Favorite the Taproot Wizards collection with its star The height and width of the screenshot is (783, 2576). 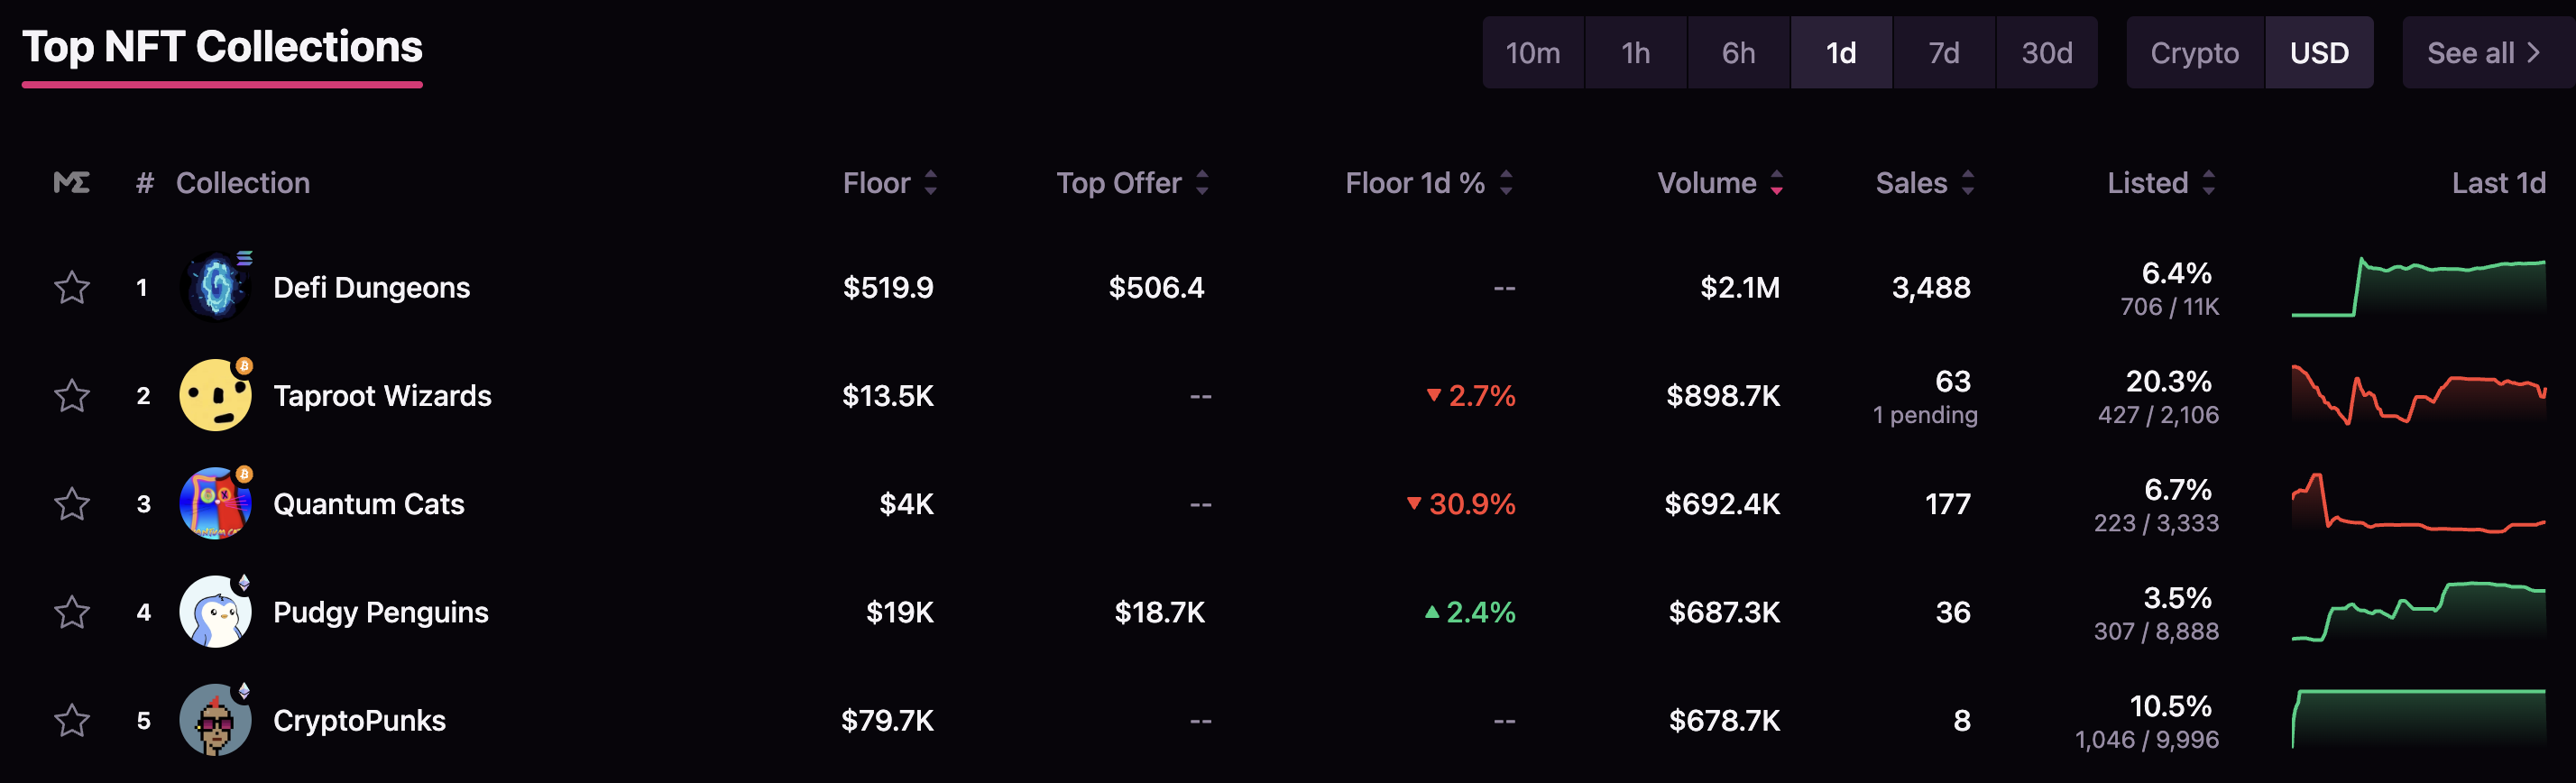point(71,396)
